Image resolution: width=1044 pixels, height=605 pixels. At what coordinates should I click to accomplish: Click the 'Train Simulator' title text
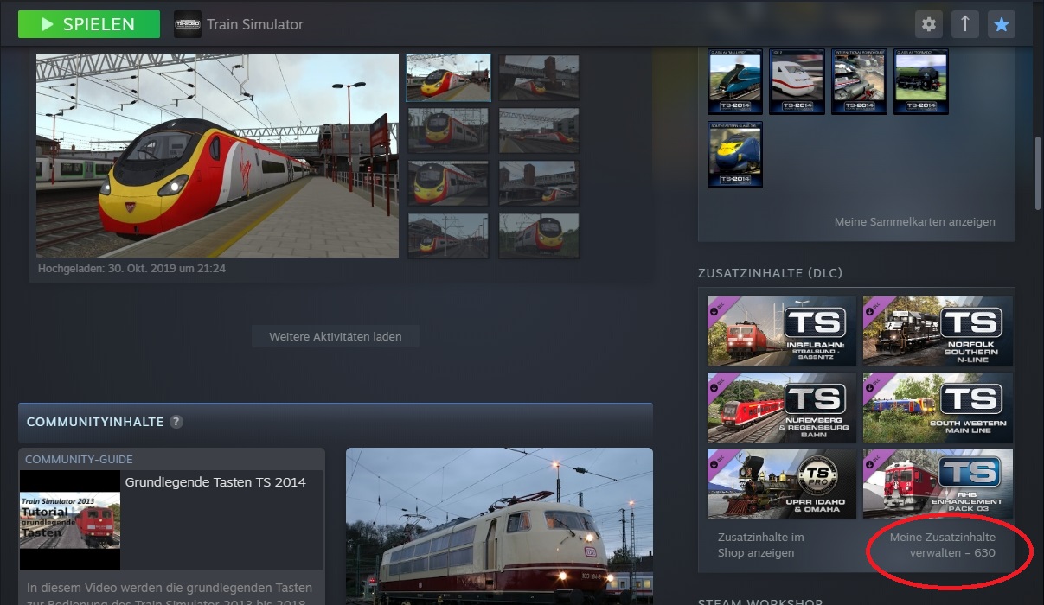(255, 24)
